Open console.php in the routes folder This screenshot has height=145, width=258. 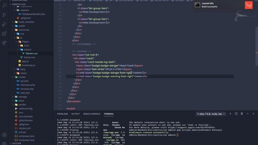click(x=27, y=89)
